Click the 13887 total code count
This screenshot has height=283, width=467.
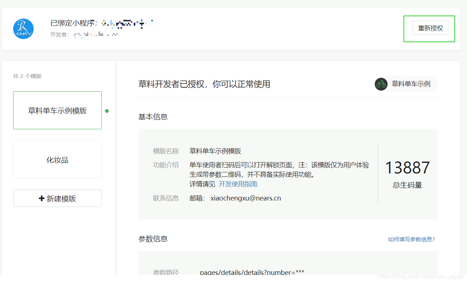click(407, 167)
